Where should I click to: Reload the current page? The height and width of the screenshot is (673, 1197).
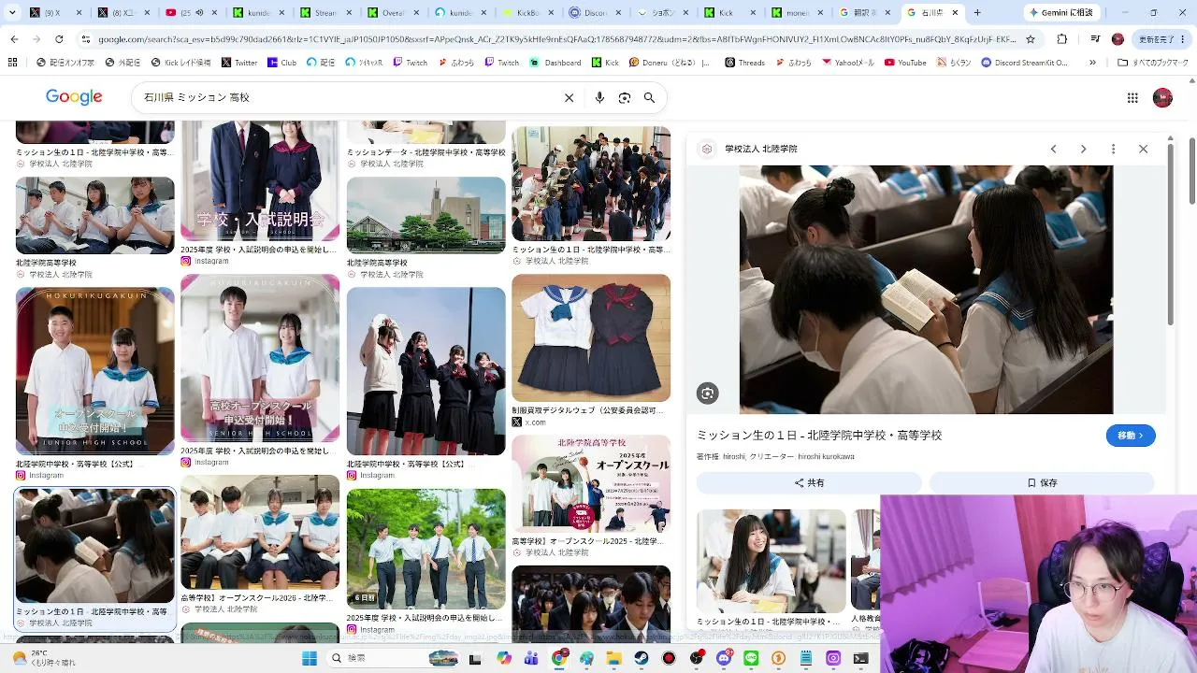tap(59, 39)
